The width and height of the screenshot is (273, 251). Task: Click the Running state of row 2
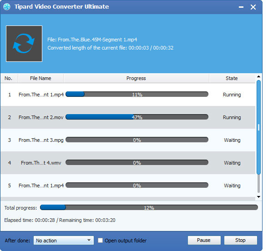[232, 117]
